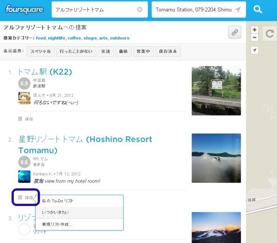The height and width of the screenshot is (243, 277).
Task: Toggle the 行ったことがない filter
Action: point(76,52)
